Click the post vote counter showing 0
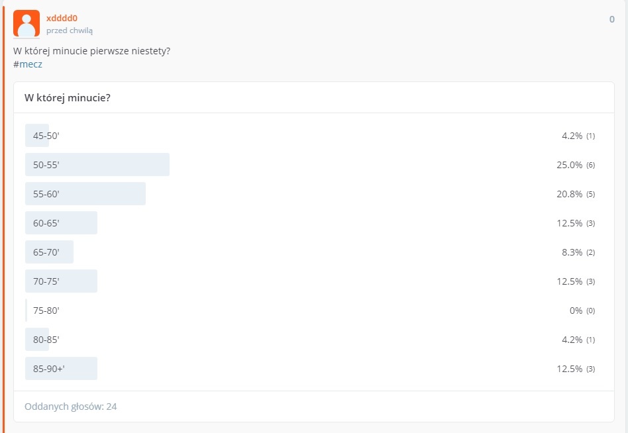The height and width of the screenshot is (433, 628). (x=611, y=19)
